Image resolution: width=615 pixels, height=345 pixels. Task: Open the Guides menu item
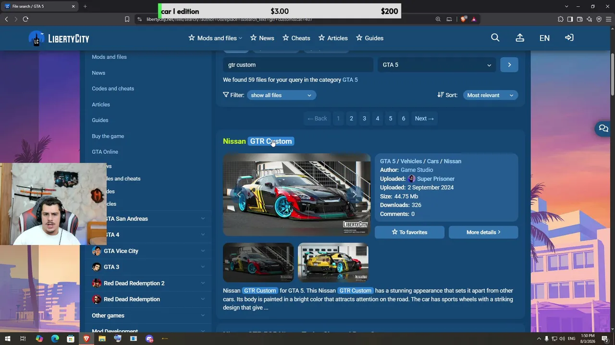pos(369,38)
